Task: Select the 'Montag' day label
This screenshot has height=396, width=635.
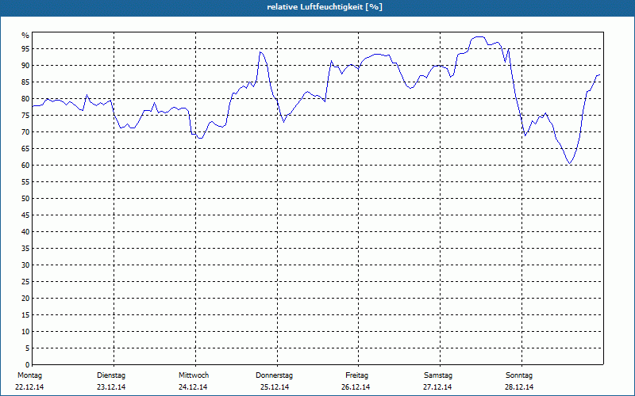Action: coord(29,375)
